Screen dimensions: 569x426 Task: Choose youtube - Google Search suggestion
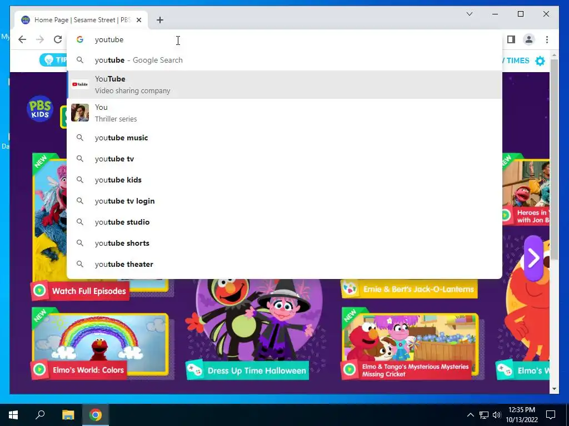[x=284, y=60]
